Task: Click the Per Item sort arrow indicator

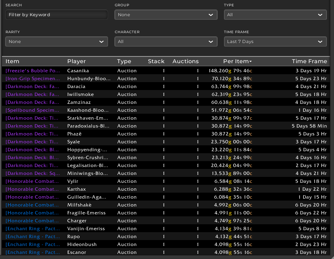Action: pyautogui.click(x=250, y=62)
